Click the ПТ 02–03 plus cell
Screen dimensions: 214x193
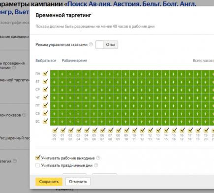[70, 106]
